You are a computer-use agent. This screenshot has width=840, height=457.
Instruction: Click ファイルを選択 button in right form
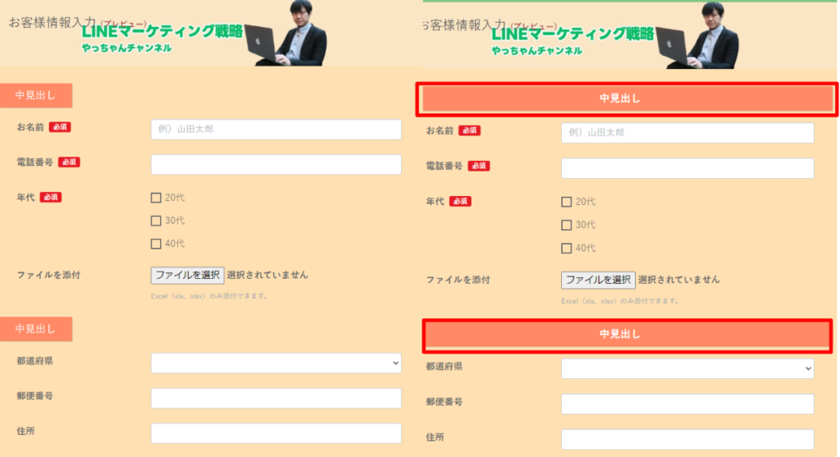[598, 280]
